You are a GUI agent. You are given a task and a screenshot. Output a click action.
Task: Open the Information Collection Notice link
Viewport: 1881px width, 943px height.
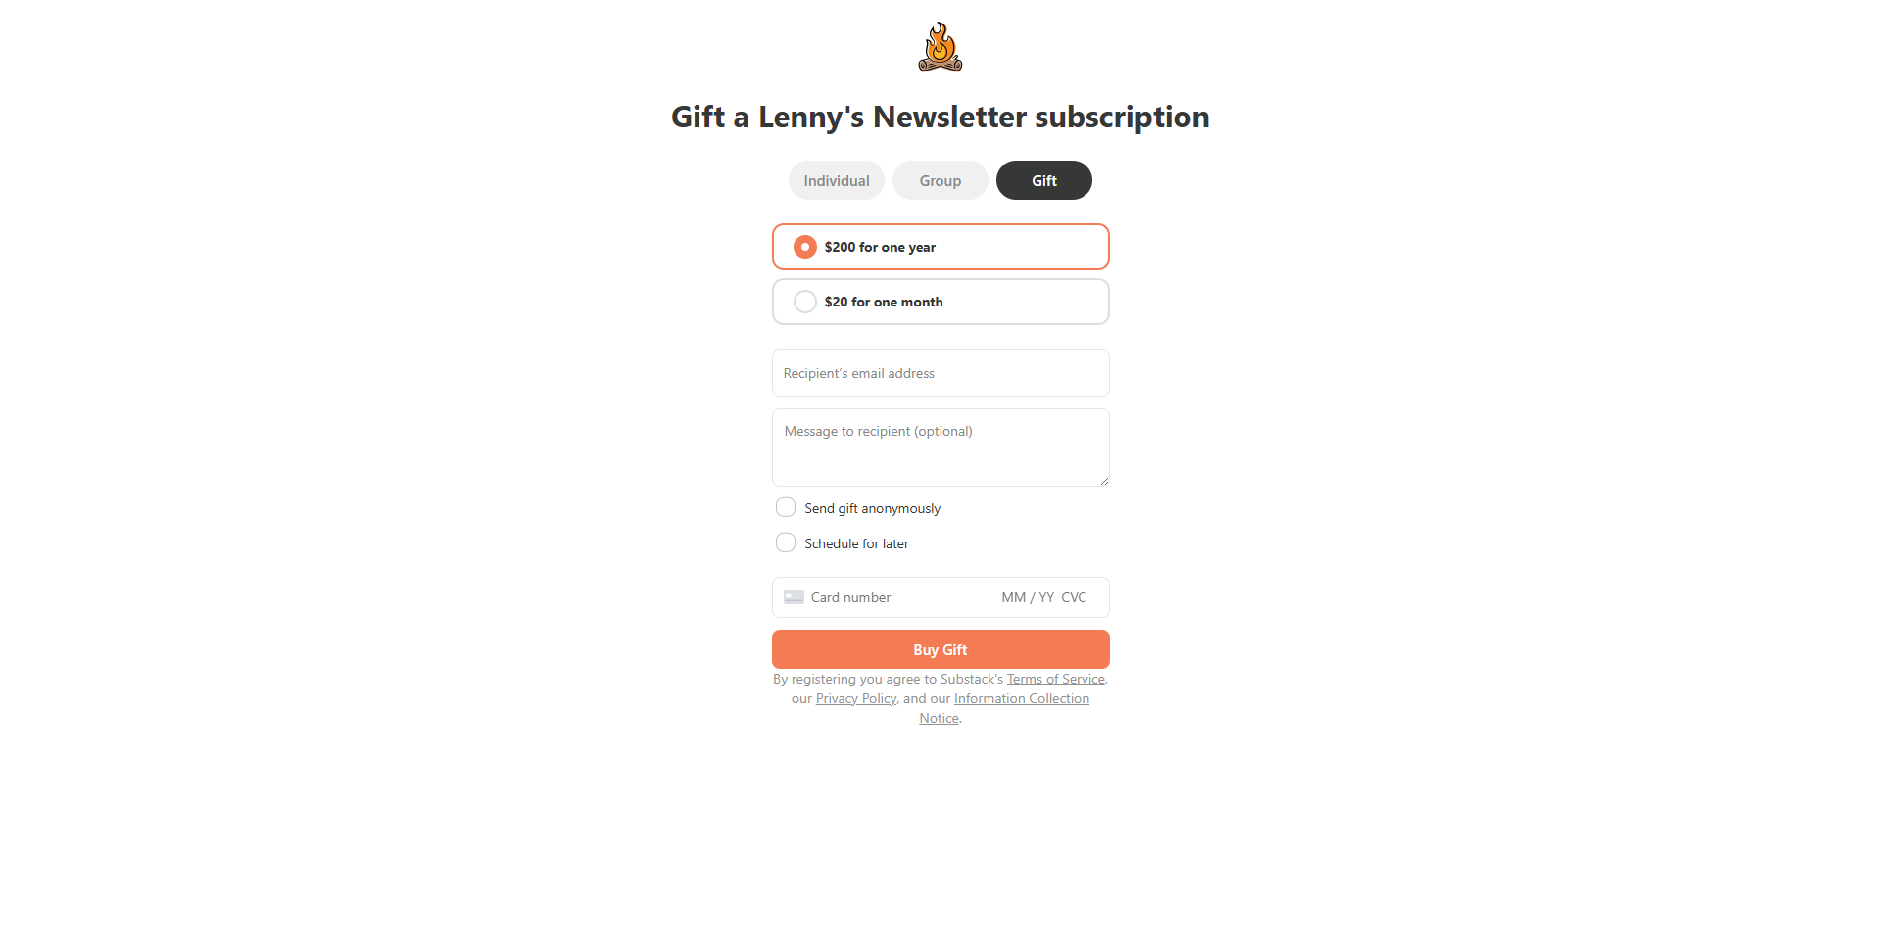coord(1004,708)
